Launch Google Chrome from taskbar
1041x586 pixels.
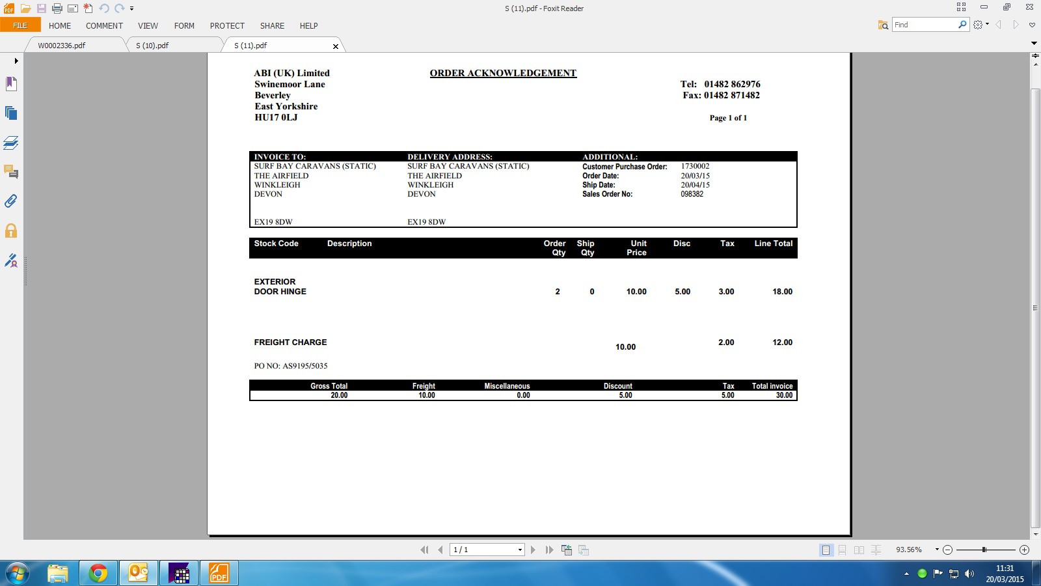(98, 574)
